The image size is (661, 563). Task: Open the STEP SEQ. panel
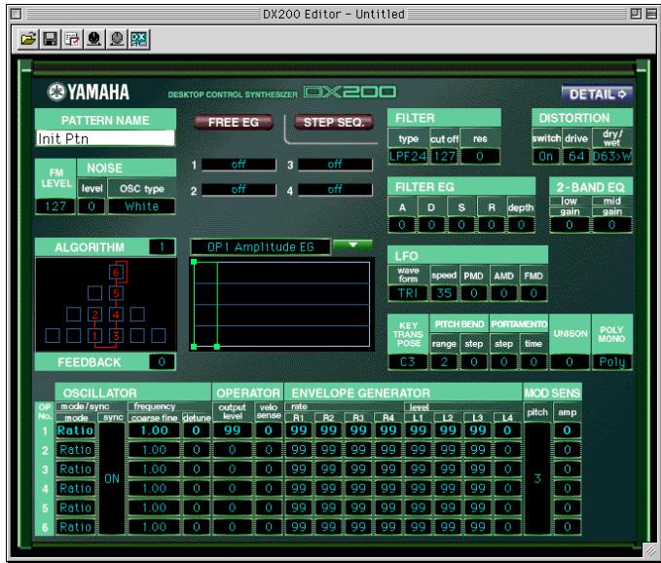pyautogui.click(x=334, y=123)
